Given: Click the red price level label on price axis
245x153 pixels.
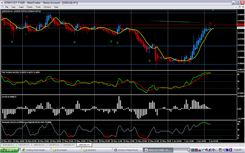Looking at the screenshot, I should (x=241, y=25).
